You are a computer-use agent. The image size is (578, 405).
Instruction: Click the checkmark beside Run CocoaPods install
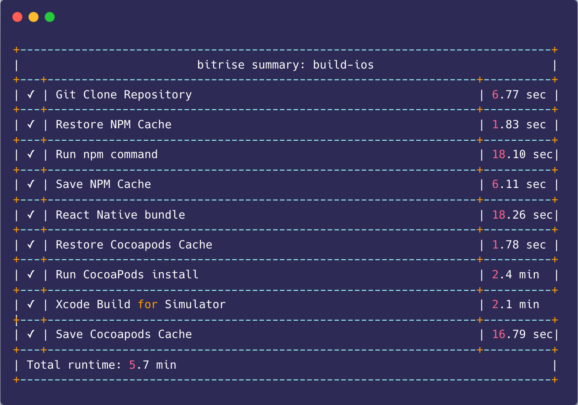[x=31, y=274]
